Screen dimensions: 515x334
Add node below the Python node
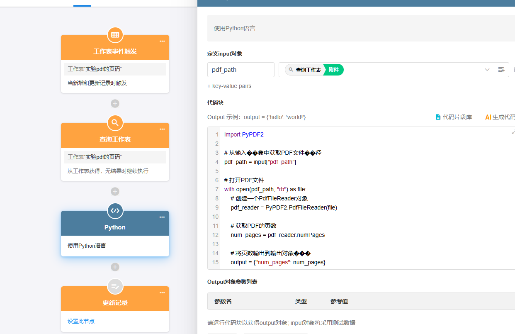tap(115, 267)
